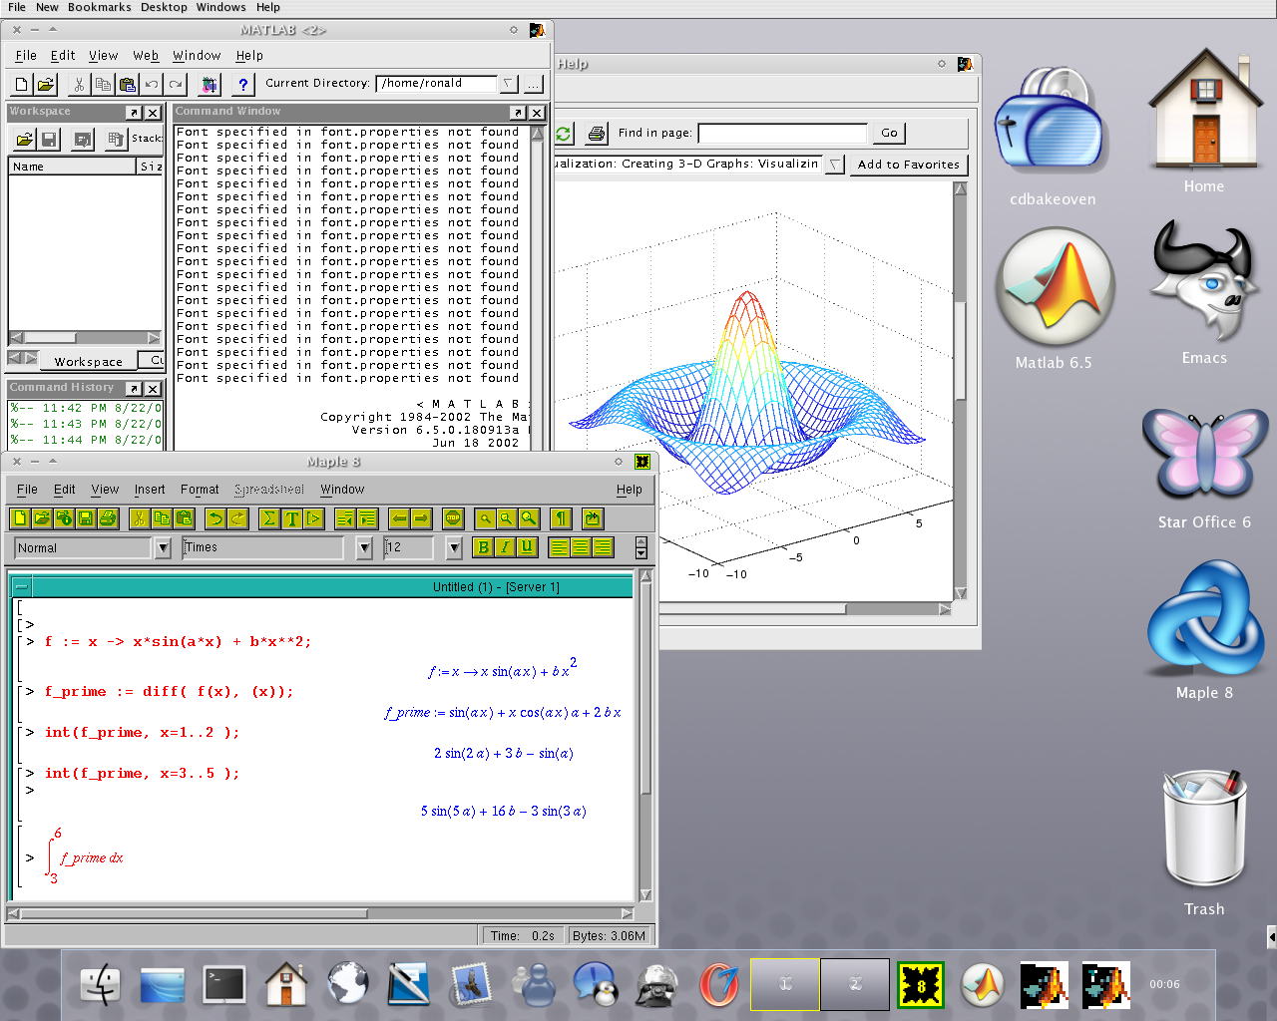Open the Normal style dropdown in Maple
The height and width of the screenshot is (1021, 1277).
coord(164,547)
